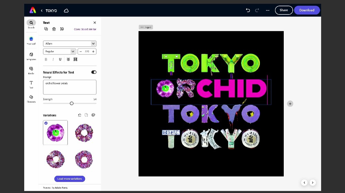Open the Templates sidebar tab
The width and height of the screenshot is (345, 193).
(31, 56)
